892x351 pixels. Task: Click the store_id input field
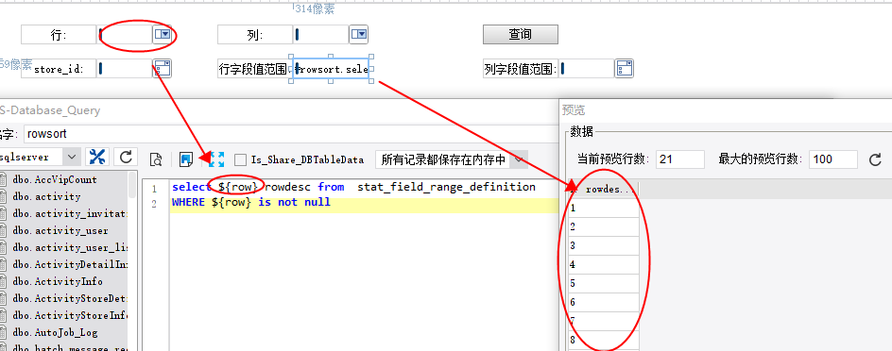click(125, 69)
